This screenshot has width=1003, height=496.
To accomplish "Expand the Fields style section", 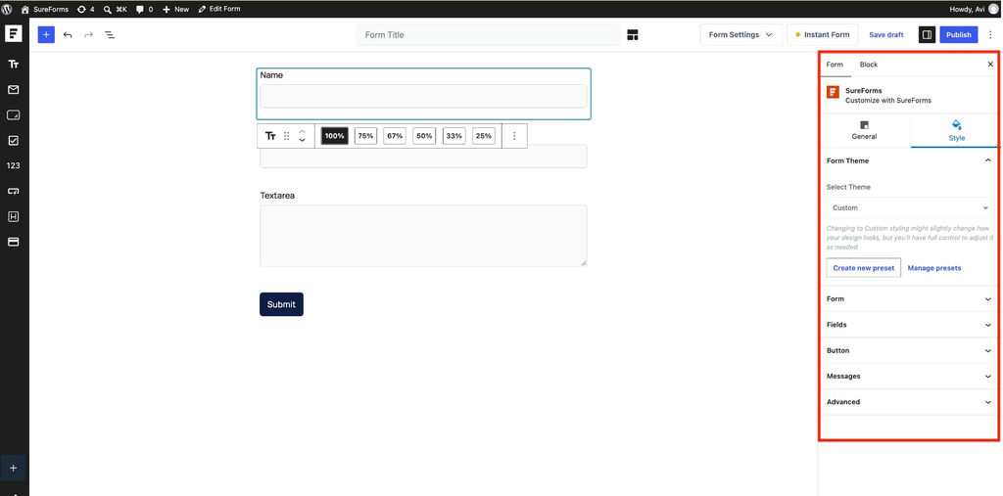I will [x=909, y=325].
